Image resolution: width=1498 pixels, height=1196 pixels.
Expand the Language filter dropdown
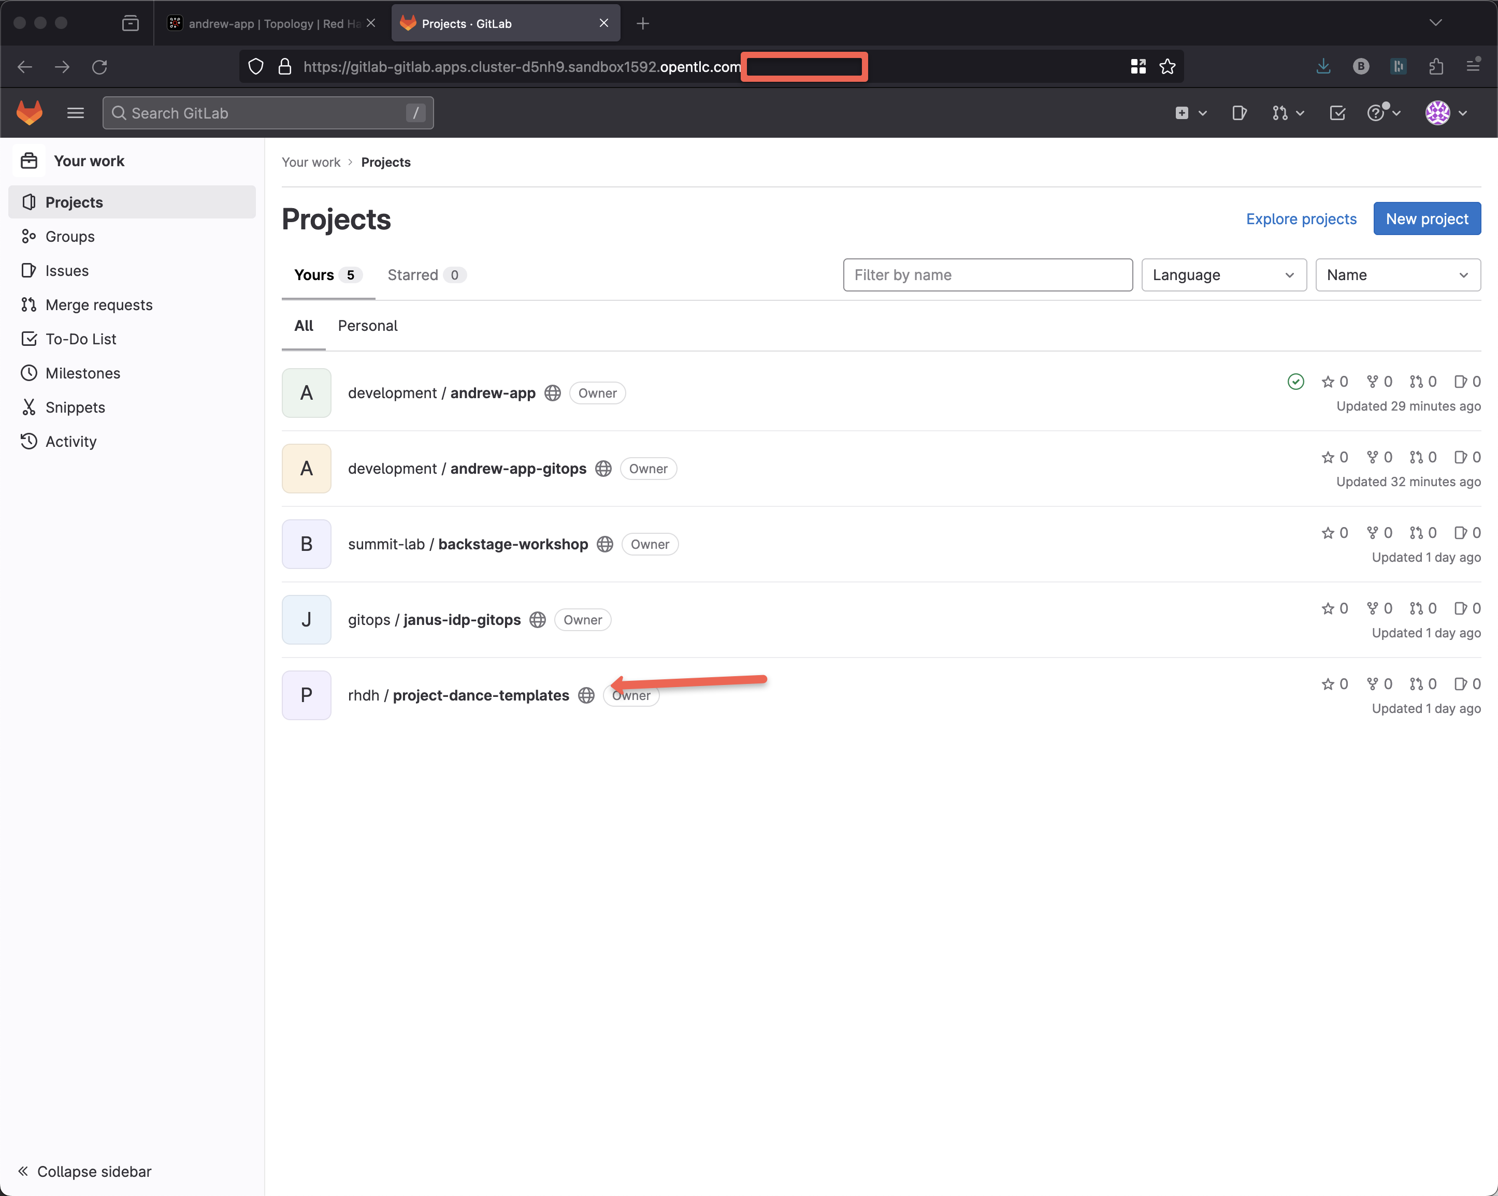point(1223,275)
